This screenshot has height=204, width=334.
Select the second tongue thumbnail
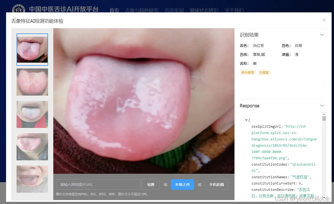32,82
